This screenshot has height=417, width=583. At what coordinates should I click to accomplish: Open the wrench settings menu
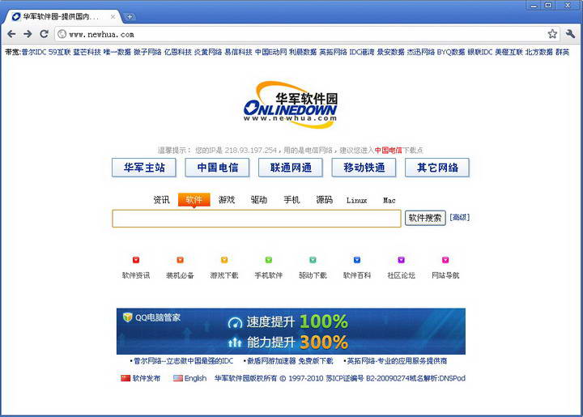click(570, 34)
